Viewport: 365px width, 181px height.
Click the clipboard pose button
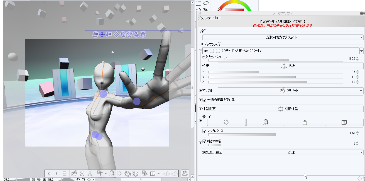[305, 122]
